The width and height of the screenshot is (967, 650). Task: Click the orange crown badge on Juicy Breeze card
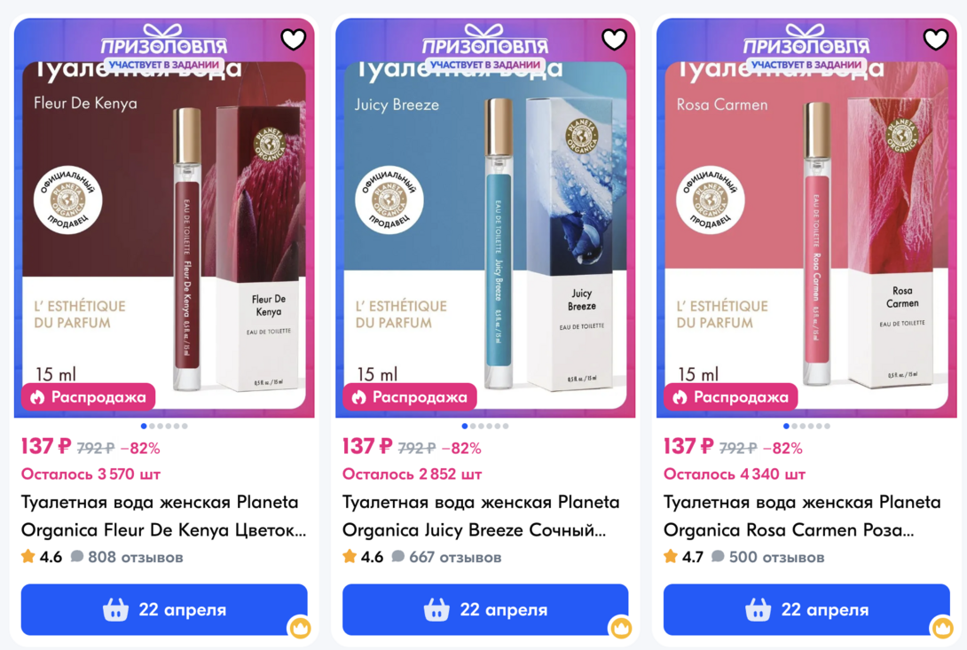pos(621,629)
